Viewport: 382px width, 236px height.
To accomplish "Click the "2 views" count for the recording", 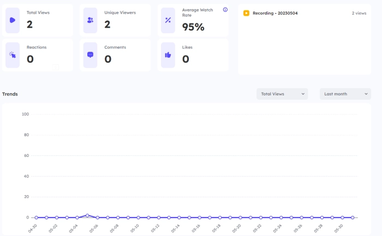I will [x=359, y=13].
